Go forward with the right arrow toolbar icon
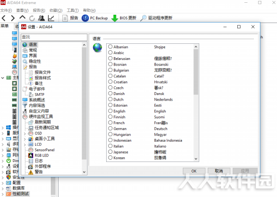 [13, 18]
